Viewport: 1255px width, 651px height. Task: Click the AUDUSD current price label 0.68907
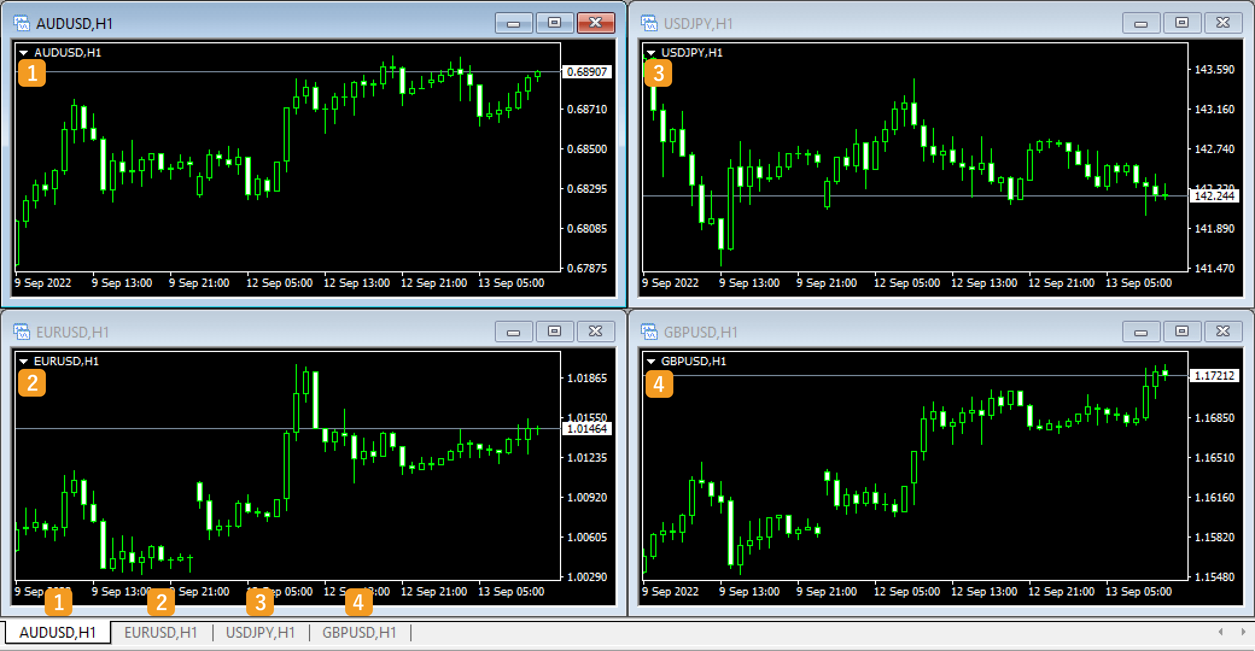(x=586, y=72)
